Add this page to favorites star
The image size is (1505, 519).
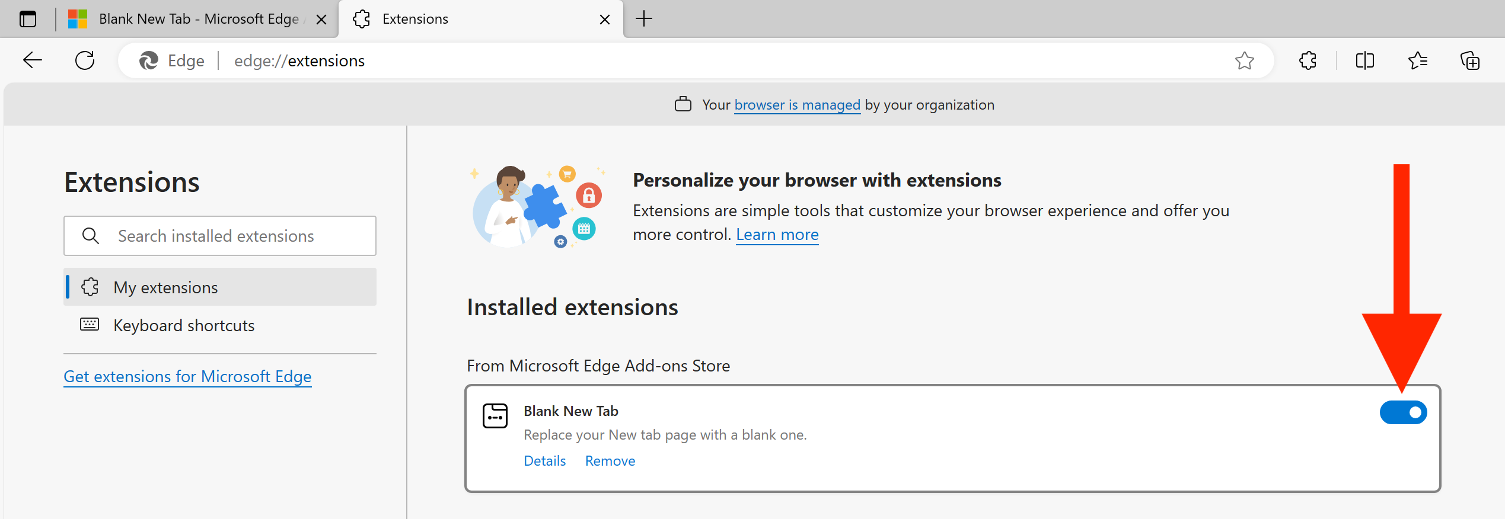(1244, 60)
